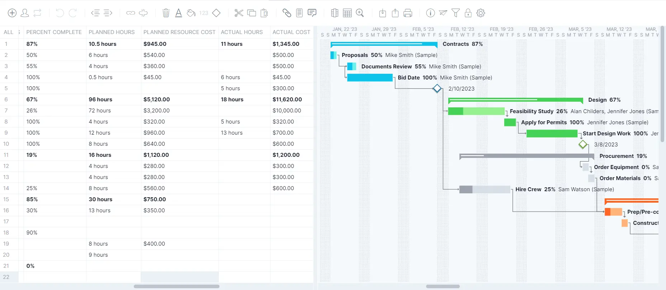Click the padlock lock icon

tap(468, 13)
